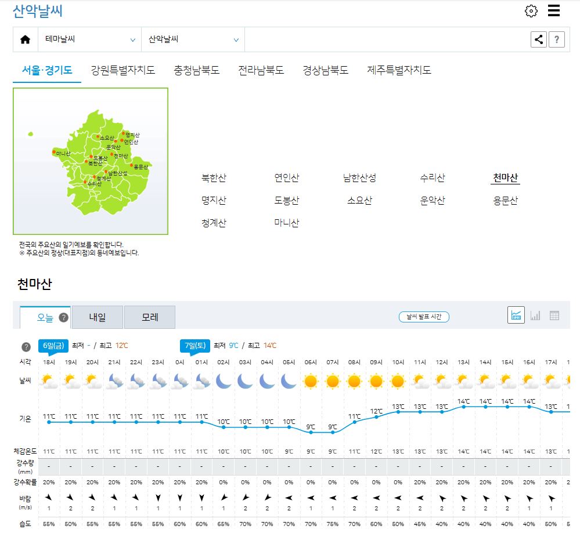580x533 pixels.
Task: Select the 전라남북도 region tab
Action: 261,70
